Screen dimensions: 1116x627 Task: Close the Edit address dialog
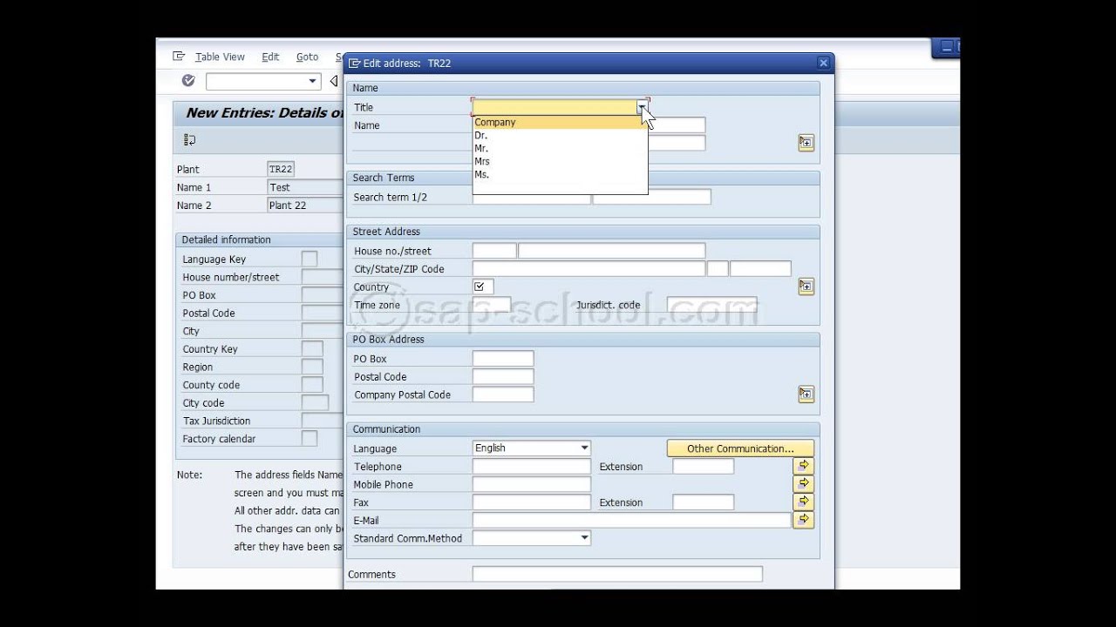click(823, 63)
